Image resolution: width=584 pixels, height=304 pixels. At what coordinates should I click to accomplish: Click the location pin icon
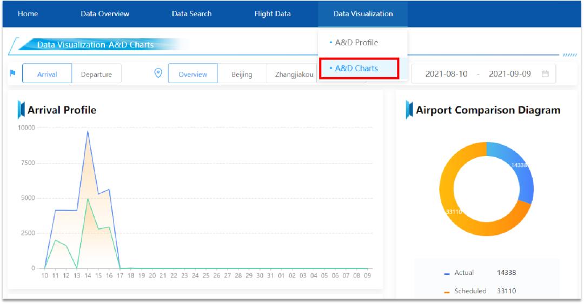coord(158,73)
